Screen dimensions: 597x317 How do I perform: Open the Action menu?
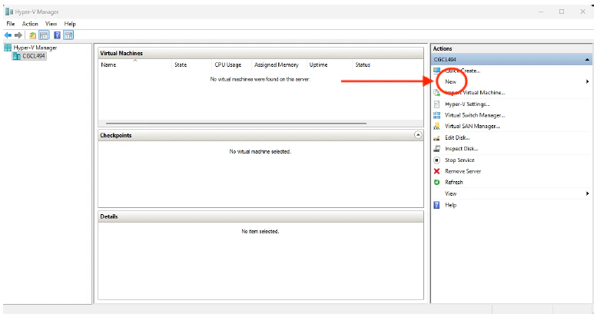click(x=30, y=24)
